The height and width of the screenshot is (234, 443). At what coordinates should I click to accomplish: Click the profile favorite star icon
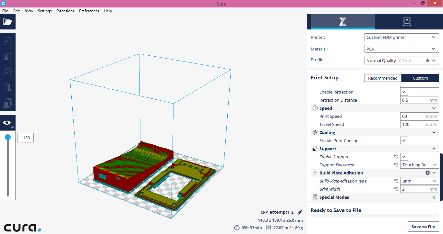427,61
